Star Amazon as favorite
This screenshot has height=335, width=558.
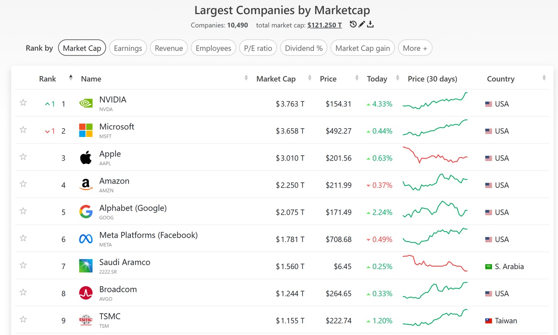coord(23,184)
